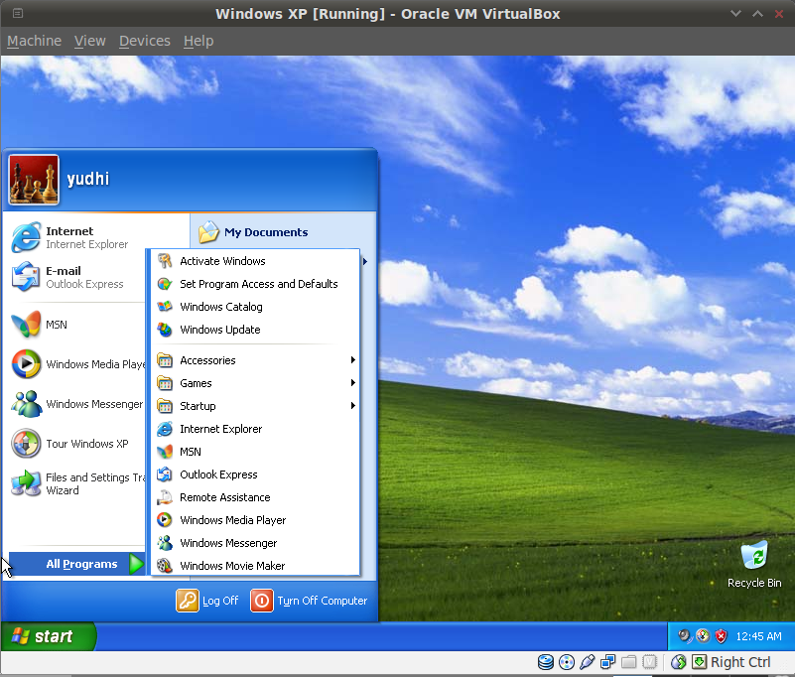Viewport: 795px width, 677px height.
Task: Open the VirtualBox Help menu
Action: [199, 41]
